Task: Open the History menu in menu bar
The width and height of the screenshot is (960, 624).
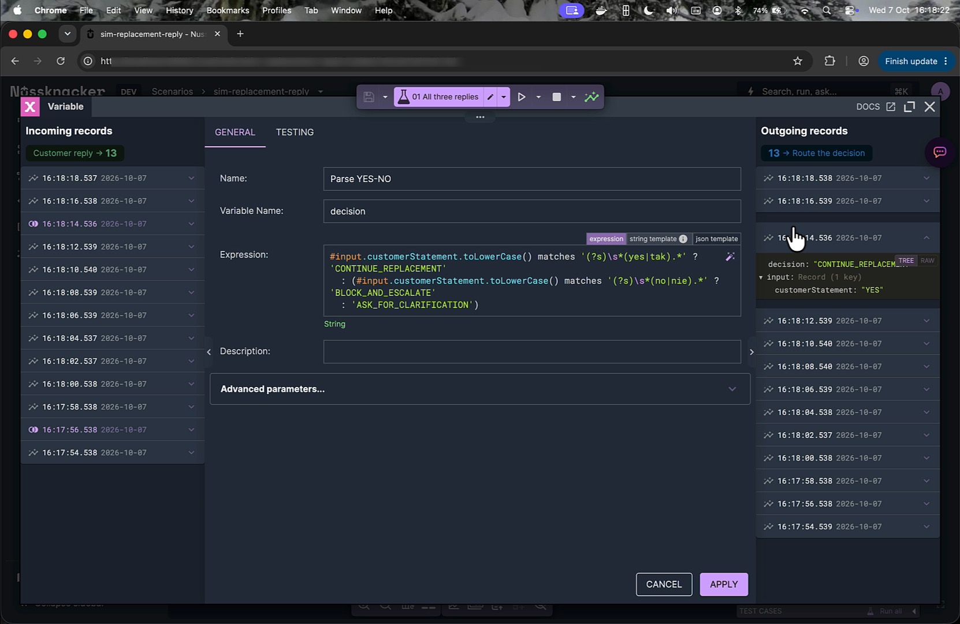Action: [x=179, y=10]
